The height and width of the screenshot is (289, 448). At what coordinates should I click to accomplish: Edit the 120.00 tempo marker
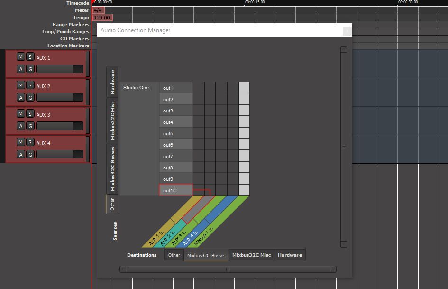coord(102,18)
